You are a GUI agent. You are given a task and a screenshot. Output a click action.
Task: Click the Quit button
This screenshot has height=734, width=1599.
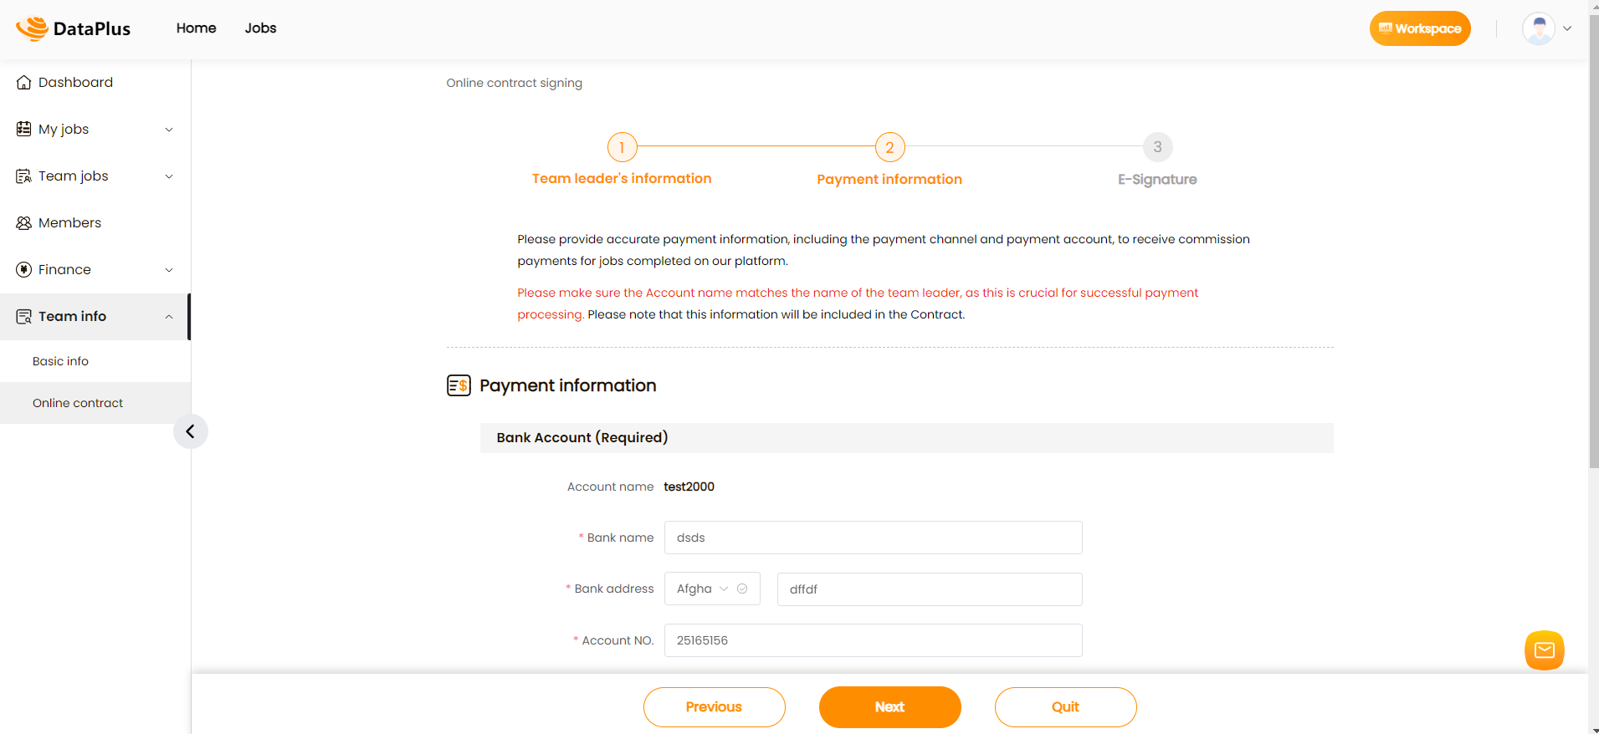[1065, 707]
